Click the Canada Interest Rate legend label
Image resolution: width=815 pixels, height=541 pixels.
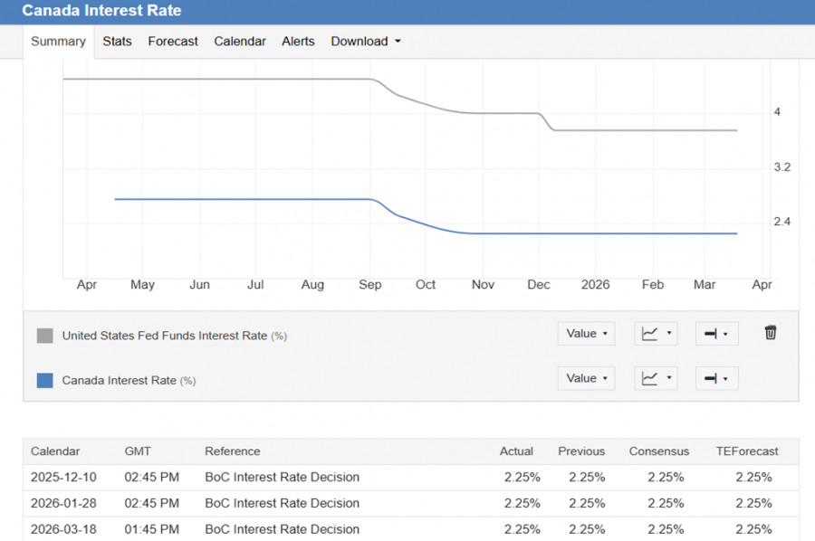point(119,381)
